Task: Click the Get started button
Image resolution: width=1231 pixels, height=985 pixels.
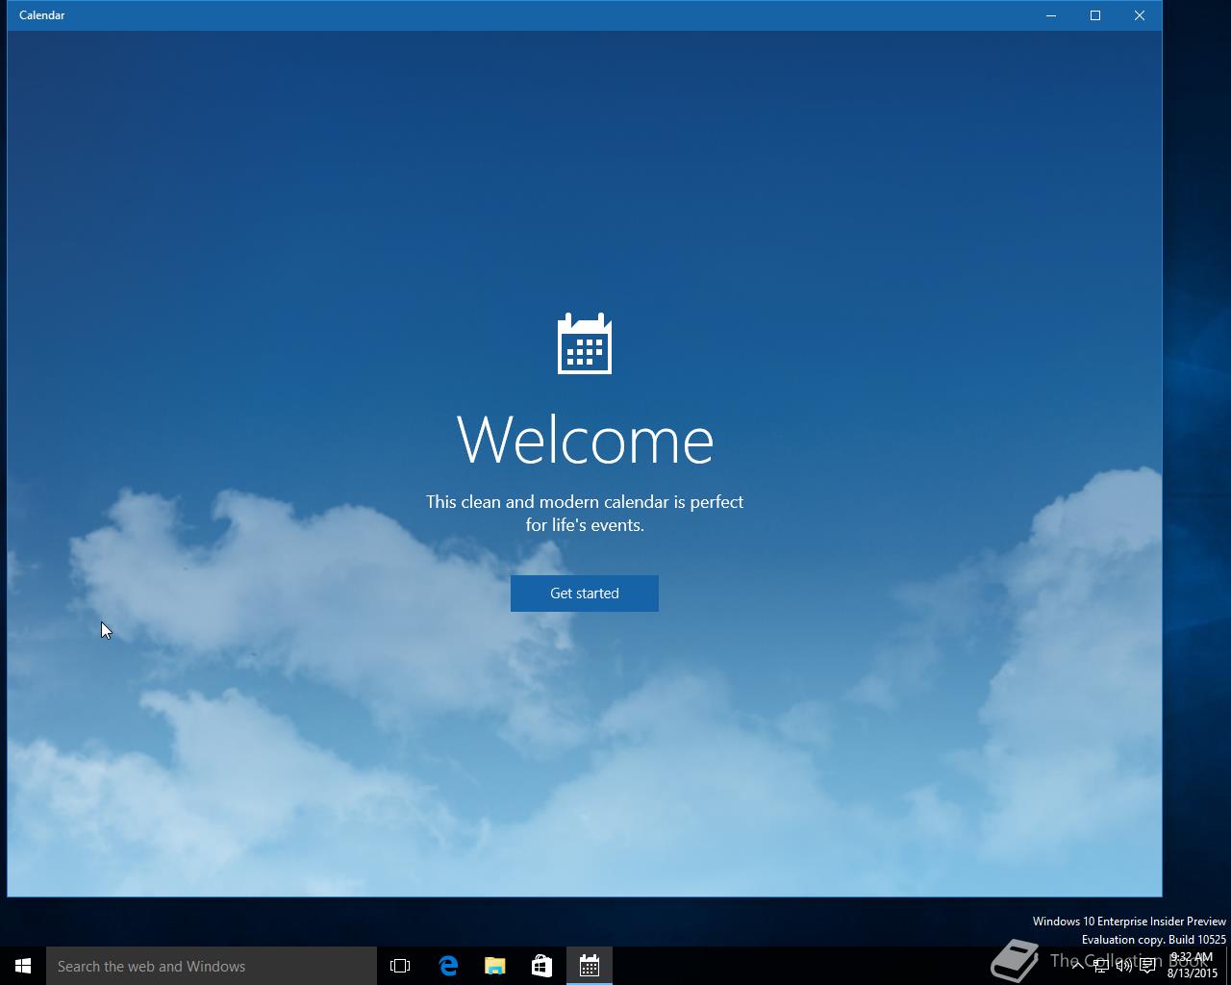Action: tap(585, 594)
